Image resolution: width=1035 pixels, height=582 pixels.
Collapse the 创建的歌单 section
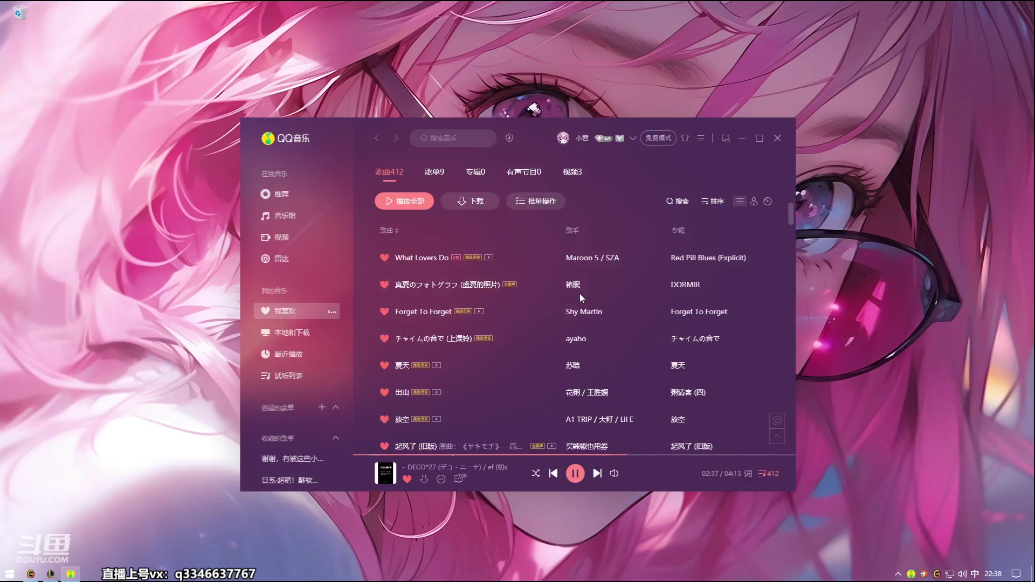336,407
